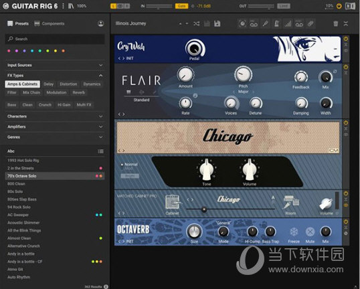Bypass the Chicago amp power button
This screenshot has width=360, height=289.
[345, 123]
